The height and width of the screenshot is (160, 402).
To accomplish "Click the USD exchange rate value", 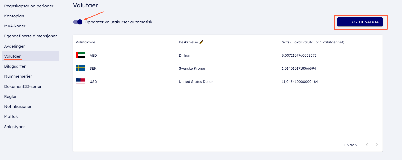I will pos(300,82).
